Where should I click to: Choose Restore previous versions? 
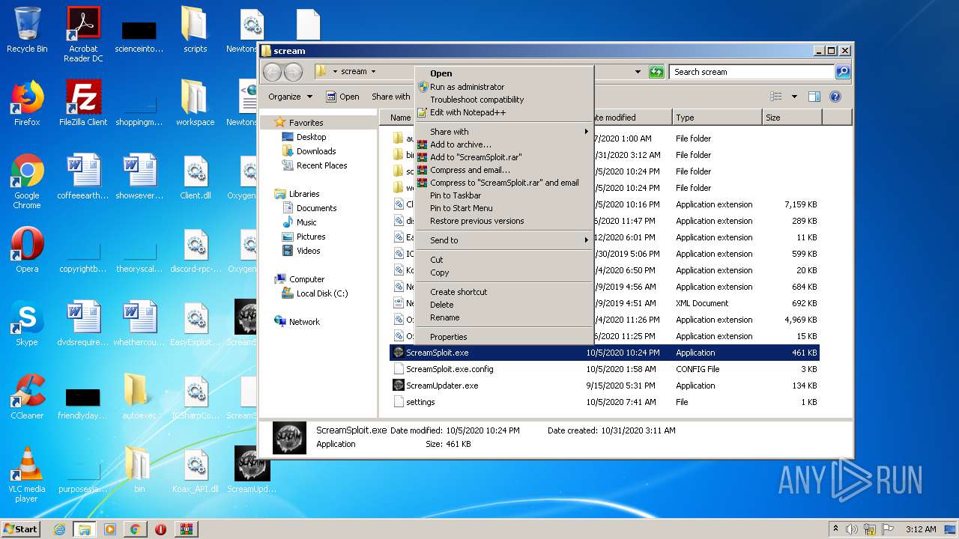504,221
